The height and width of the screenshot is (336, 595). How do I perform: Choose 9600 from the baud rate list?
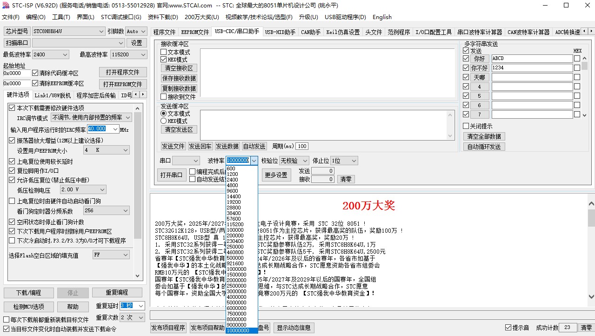point(232,191)
